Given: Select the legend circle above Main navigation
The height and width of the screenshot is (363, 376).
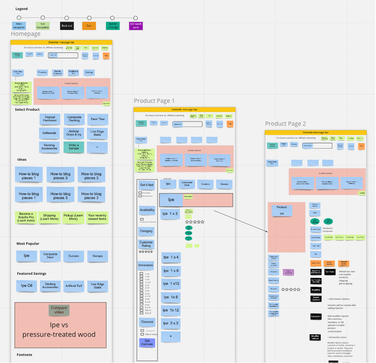Looking at the screenshot, I should click(x=19, y=17).
